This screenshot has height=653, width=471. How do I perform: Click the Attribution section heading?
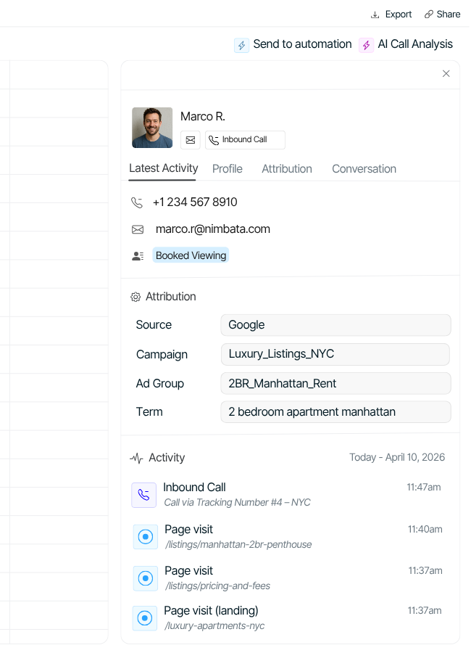coord(170,297)
